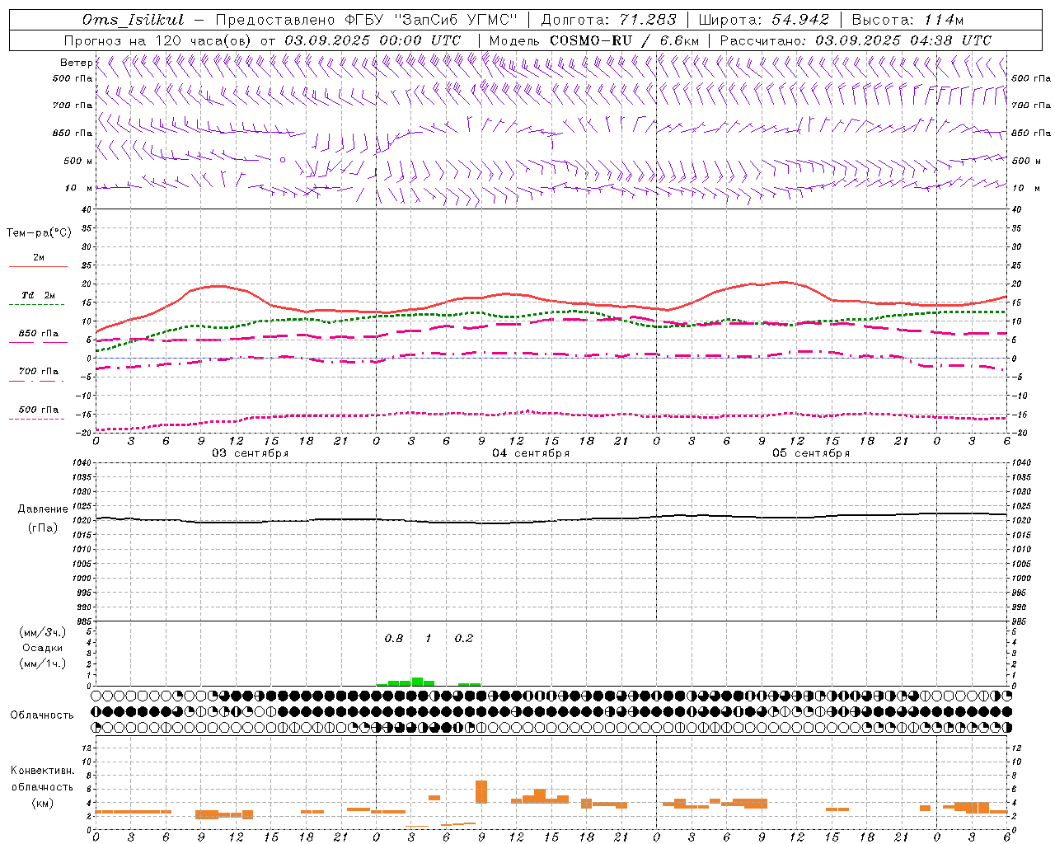The width and height of the screenshot is (1055, 844).
Task: Click the 2м solid red line legend entry
Action: coord(38,261)
